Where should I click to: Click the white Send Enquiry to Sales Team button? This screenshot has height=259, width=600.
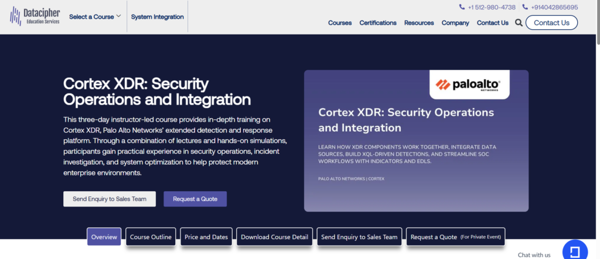(x=110, y=199)
